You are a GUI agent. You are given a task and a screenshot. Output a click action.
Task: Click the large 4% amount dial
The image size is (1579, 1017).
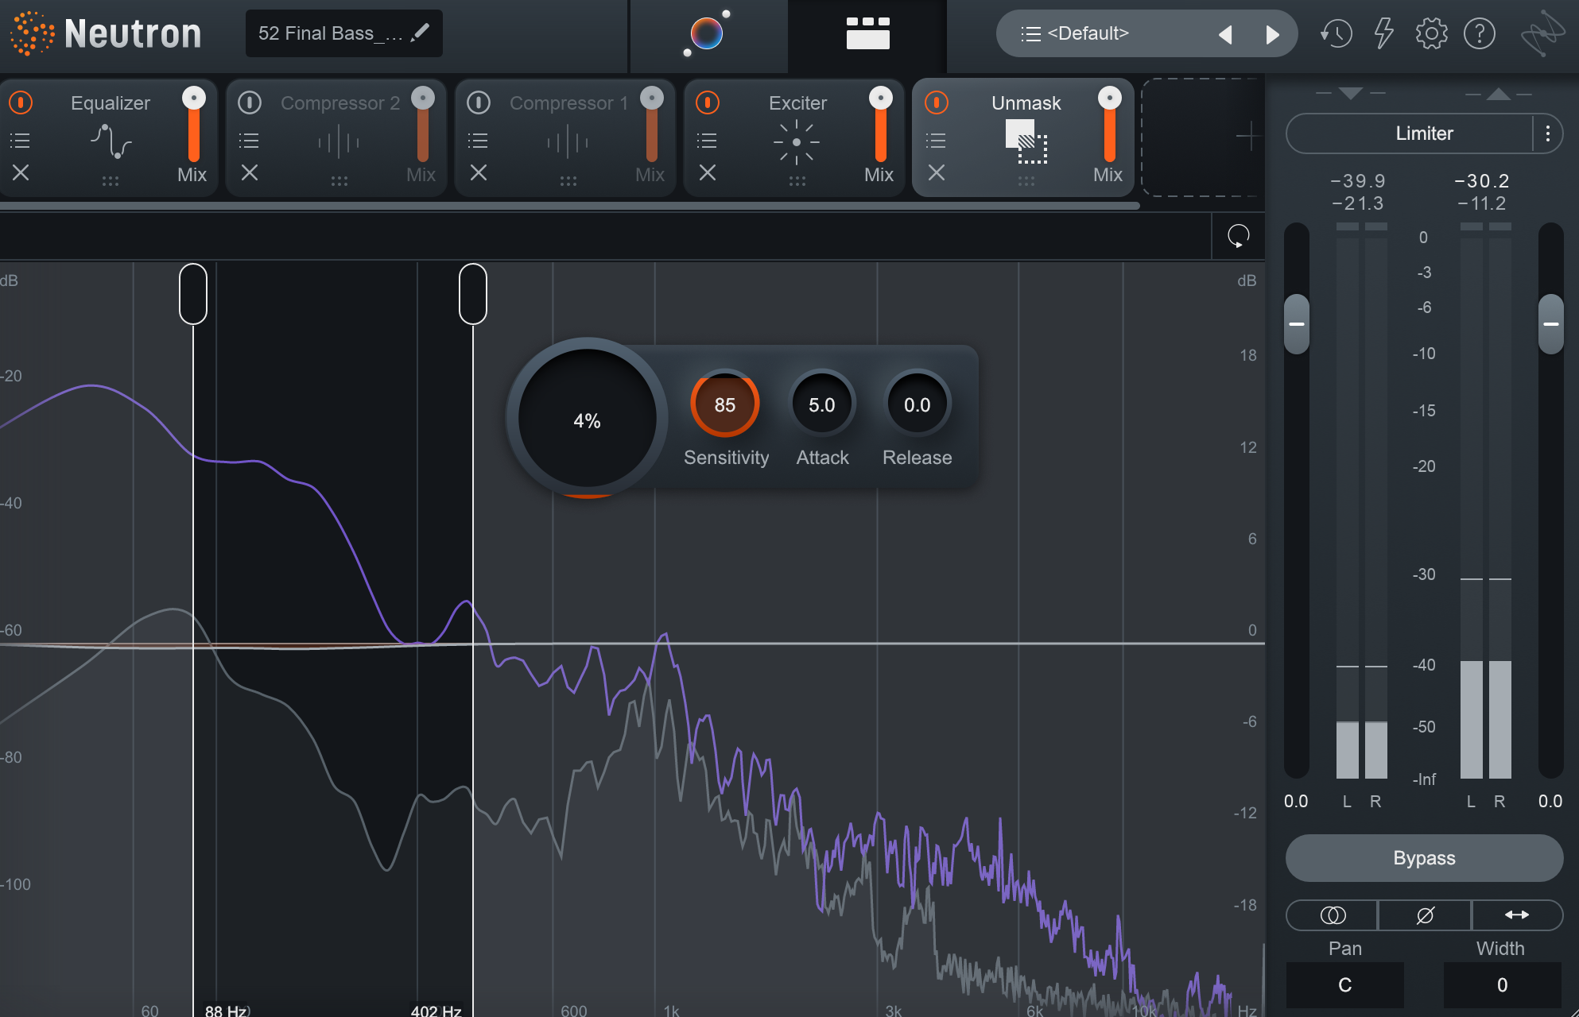coord(588,420)
